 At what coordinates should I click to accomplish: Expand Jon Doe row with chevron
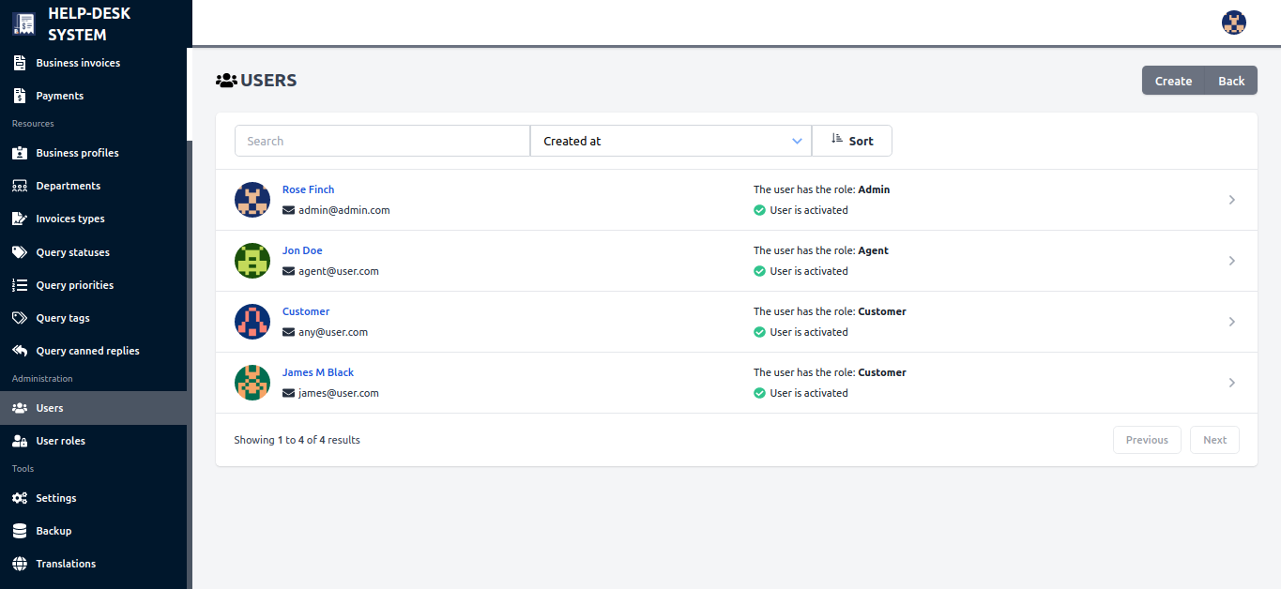tap(1231, 261)
